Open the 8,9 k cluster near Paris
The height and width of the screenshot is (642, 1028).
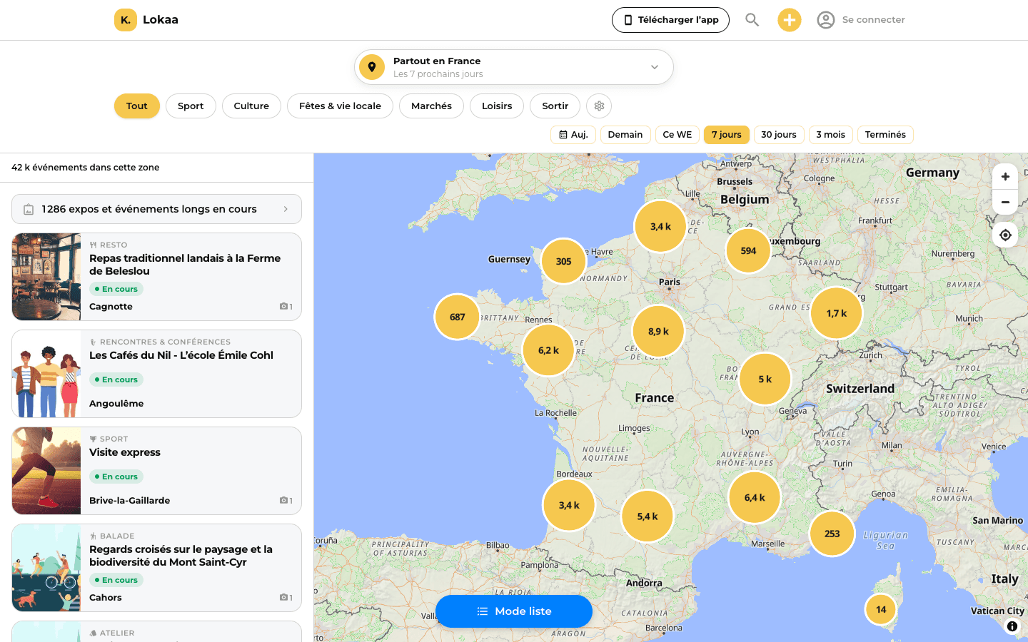coord(658,332)
